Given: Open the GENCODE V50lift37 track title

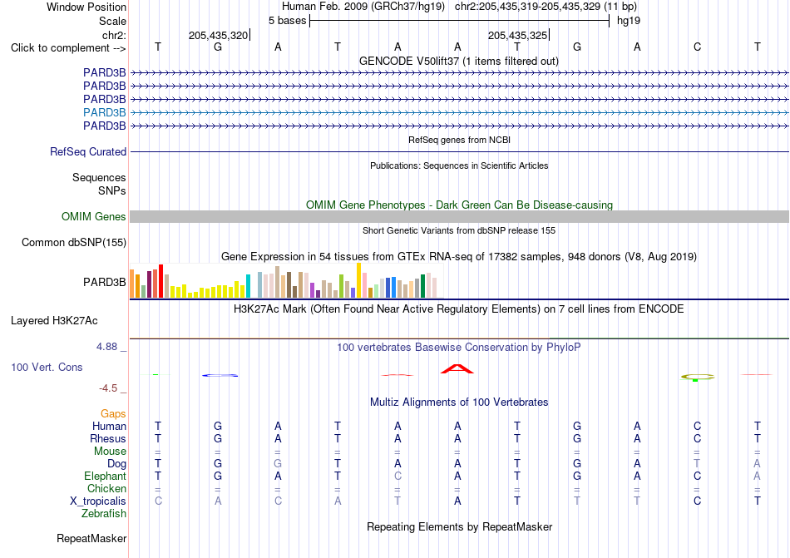Looking at the screenshot, I should [459, 62].
